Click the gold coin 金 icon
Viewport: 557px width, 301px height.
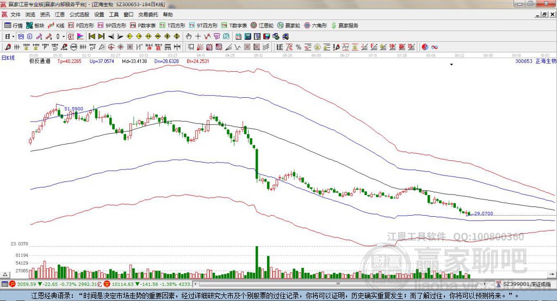click(x=317, y=47)
